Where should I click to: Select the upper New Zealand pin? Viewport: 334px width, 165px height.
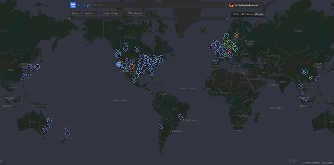point(67,130)
